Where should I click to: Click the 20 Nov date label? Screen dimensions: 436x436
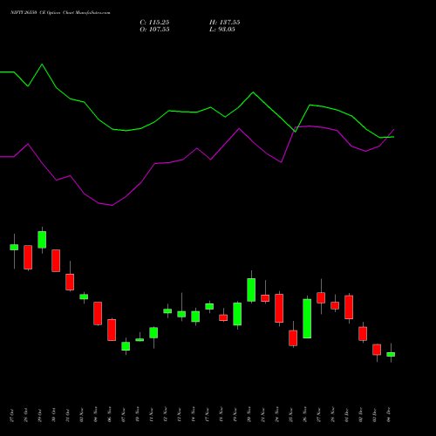click(x=249, y=414)
